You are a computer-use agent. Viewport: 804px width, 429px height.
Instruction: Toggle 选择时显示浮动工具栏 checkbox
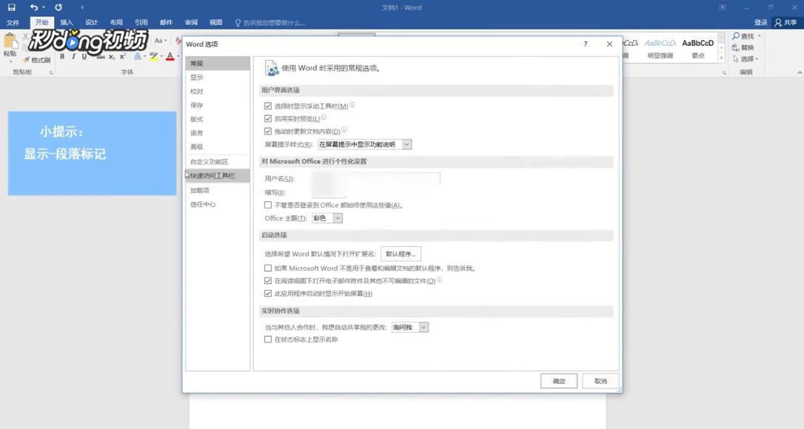pos(268,106)
